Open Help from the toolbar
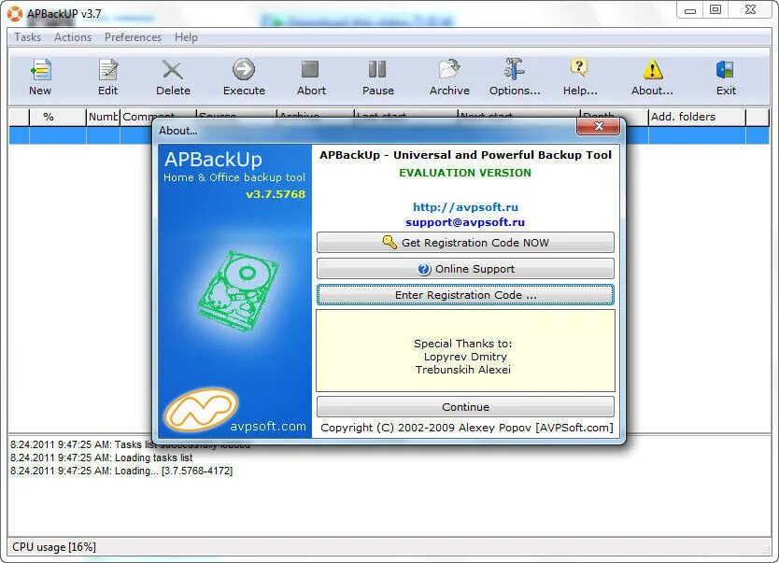This screenshot has width=779, height=563. click(x=580, y=77)
